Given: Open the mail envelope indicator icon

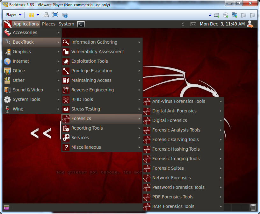Looking at the screenshot, I should coord(193,24).
